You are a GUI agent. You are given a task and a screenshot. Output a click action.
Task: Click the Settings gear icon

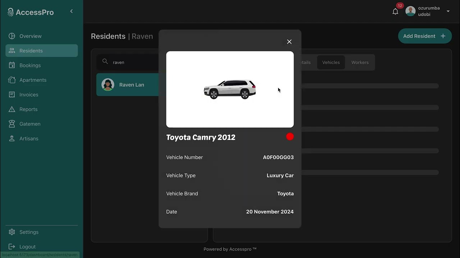click(12, 232)
